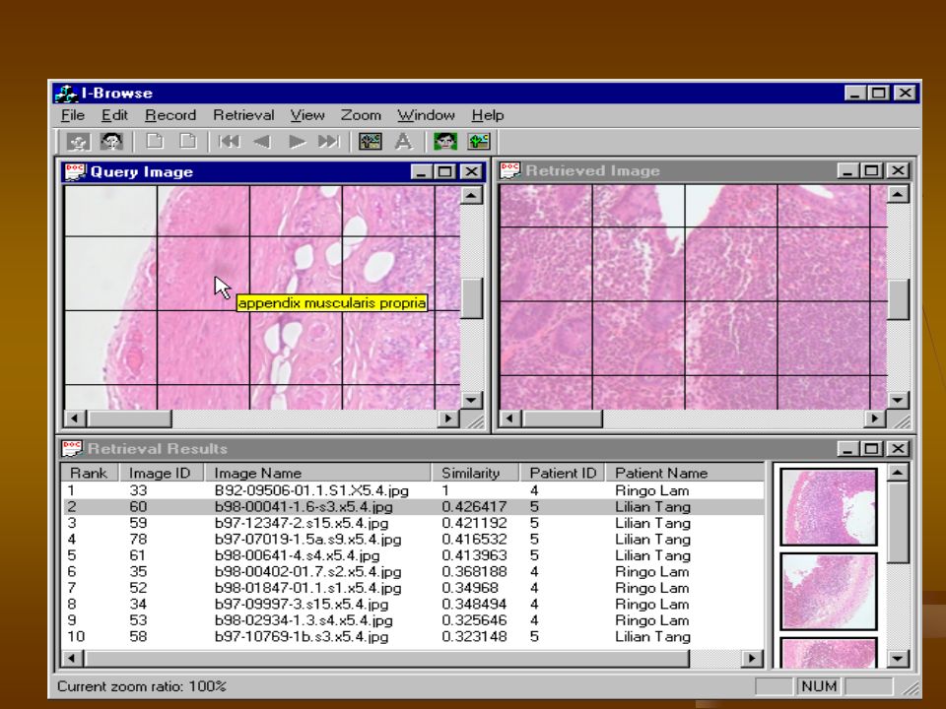Click the Retrieved Image vertical scrollbar down arrow
Screen dimensions: 946x709
click(898, 400)
